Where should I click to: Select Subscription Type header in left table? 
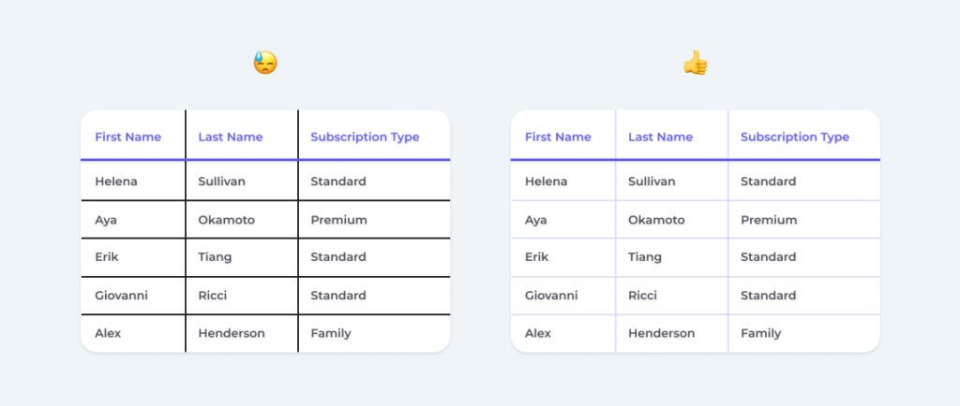coord(365,137)
